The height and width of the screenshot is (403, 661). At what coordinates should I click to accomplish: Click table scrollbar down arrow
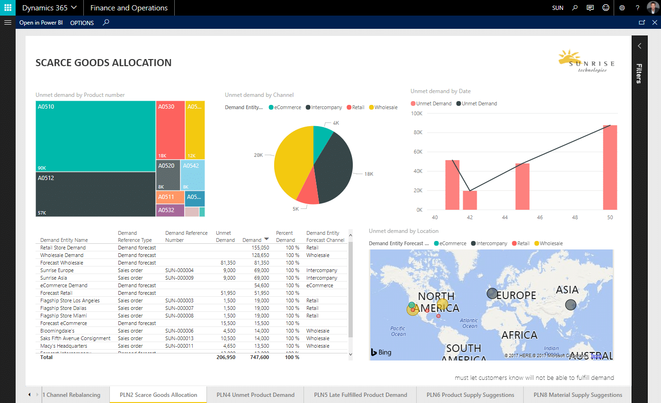[350, 354]
